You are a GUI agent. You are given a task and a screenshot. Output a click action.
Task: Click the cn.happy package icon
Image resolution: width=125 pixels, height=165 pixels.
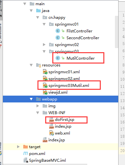click(45, 18)
